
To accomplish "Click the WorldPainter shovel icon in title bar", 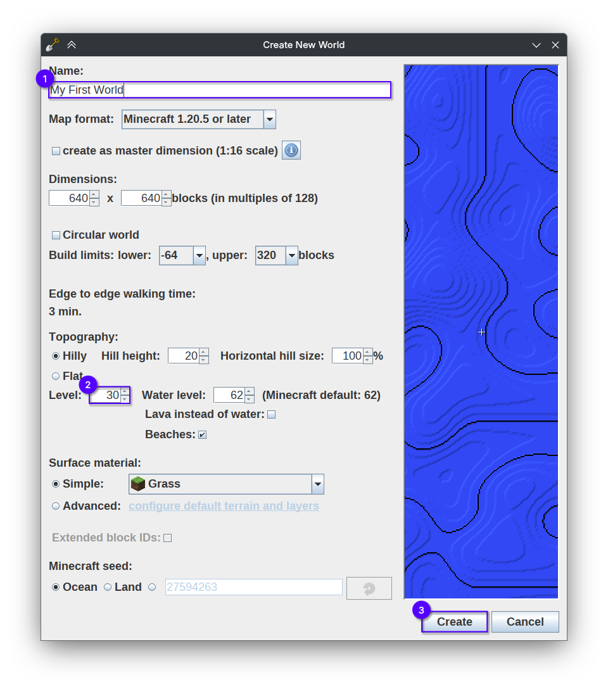I will (53, 45).
